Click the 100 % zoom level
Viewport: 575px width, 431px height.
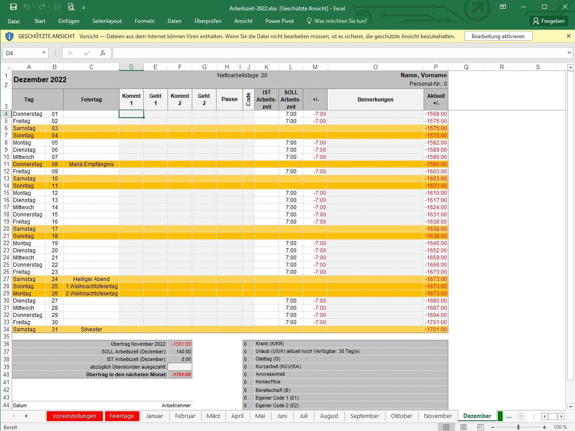click(x=560, y=427)
